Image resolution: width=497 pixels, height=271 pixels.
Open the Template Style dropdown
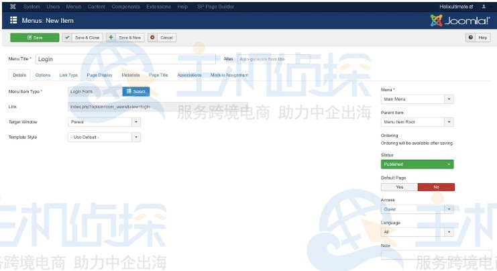point(104,138)
